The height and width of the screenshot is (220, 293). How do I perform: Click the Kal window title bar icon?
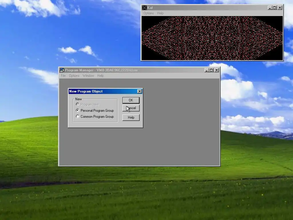pos(144,8)
